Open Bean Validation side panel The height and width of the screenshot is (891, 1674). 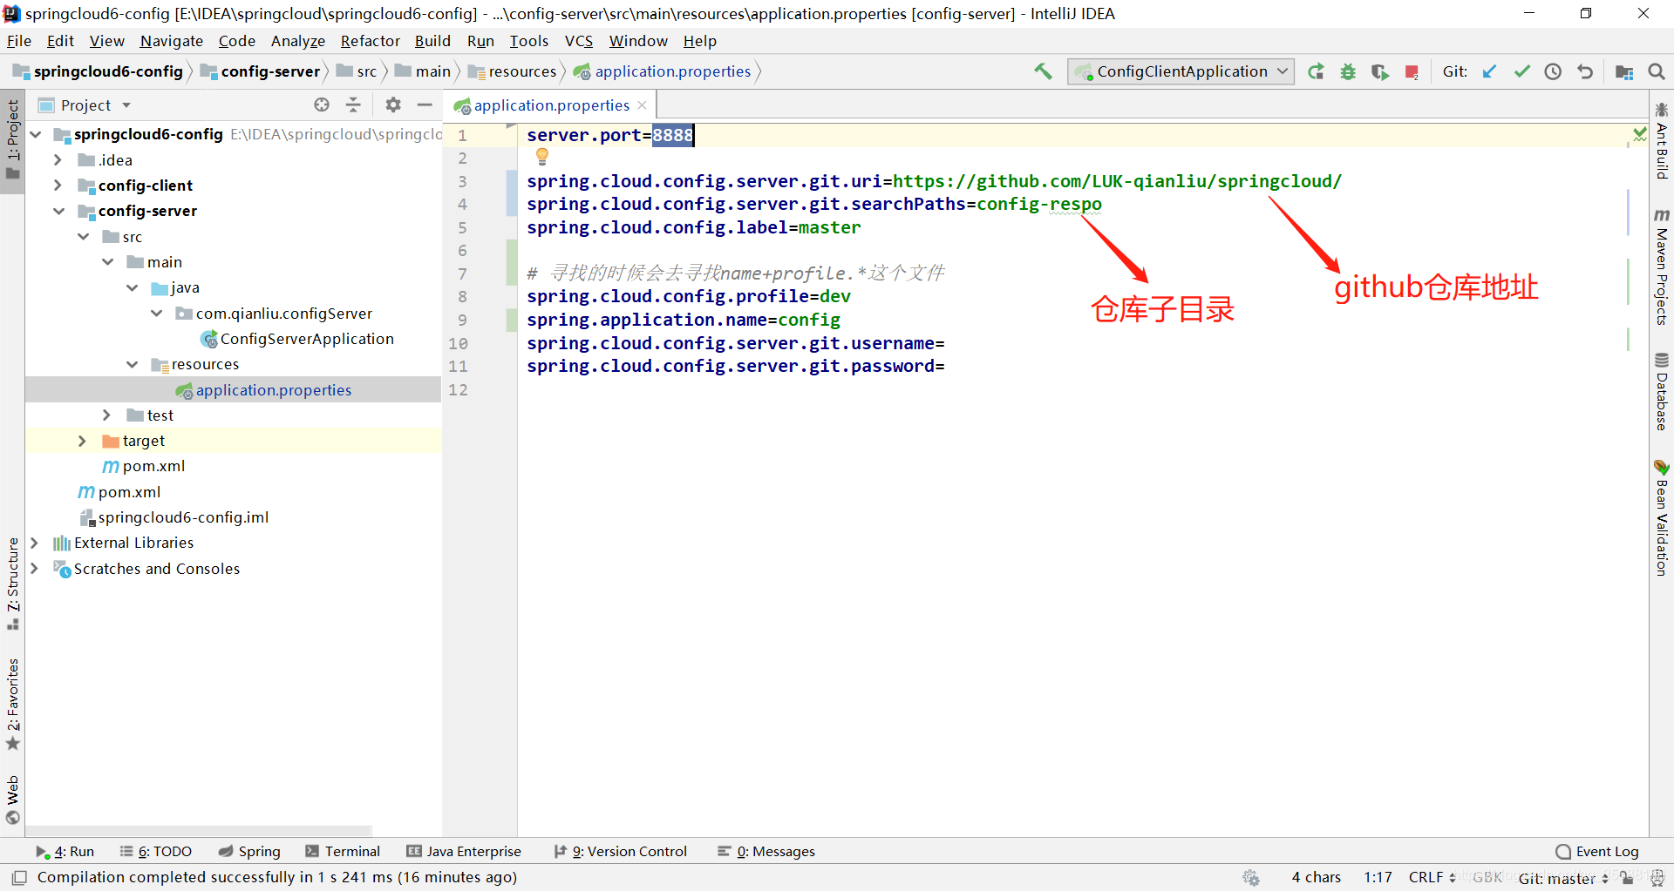tap(1662, 517)
